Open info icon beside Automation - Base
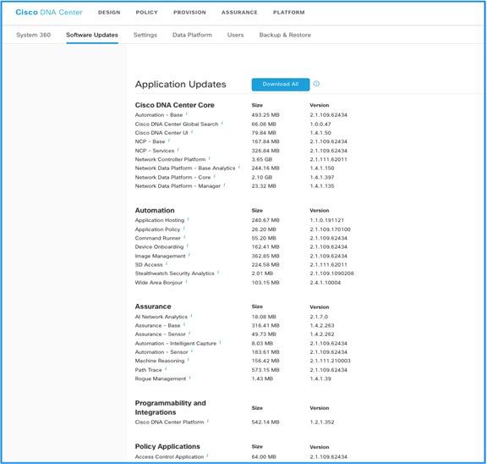This screenshot has width=487, height=464. click(187, 114)
